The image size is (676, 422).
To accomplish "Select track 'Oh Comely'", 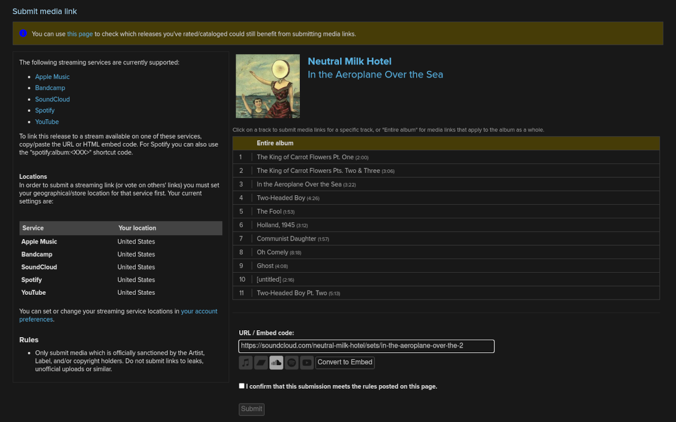I will [446, 253].
